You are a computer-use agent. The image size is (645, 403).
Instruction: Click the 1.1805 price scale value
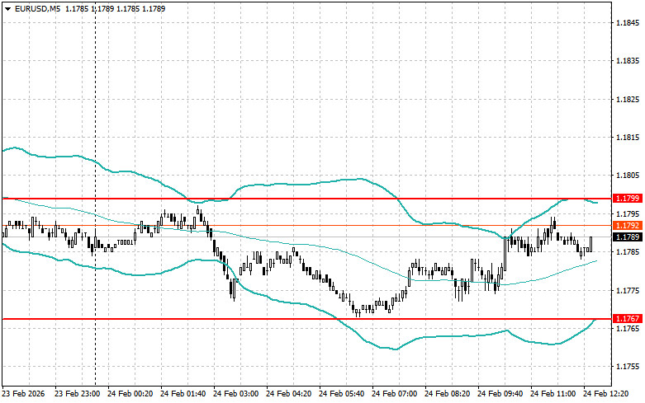pyautogui.click(x=628, y=176)
